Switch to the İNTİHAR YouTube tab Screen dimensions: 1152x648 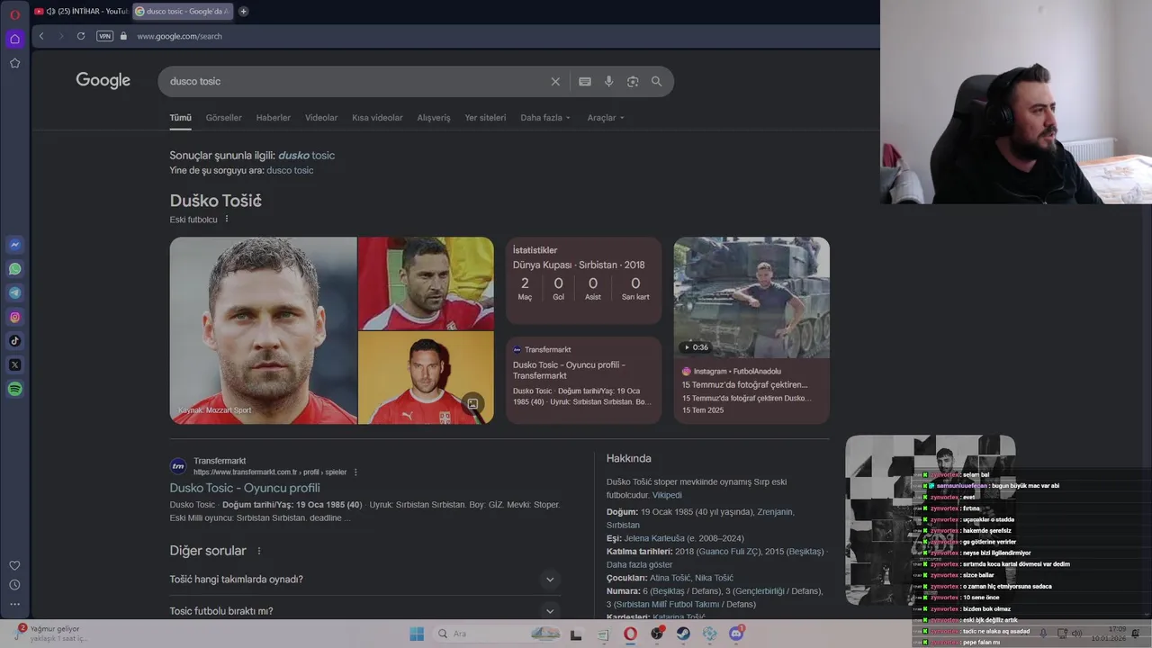click(81, 12)
